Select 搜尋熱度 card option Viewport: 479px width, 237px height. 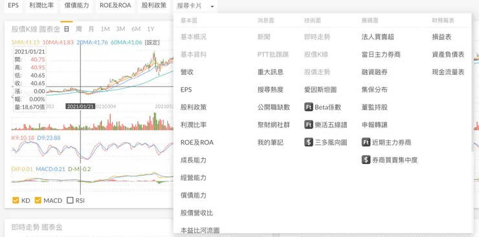click(271, 90)
